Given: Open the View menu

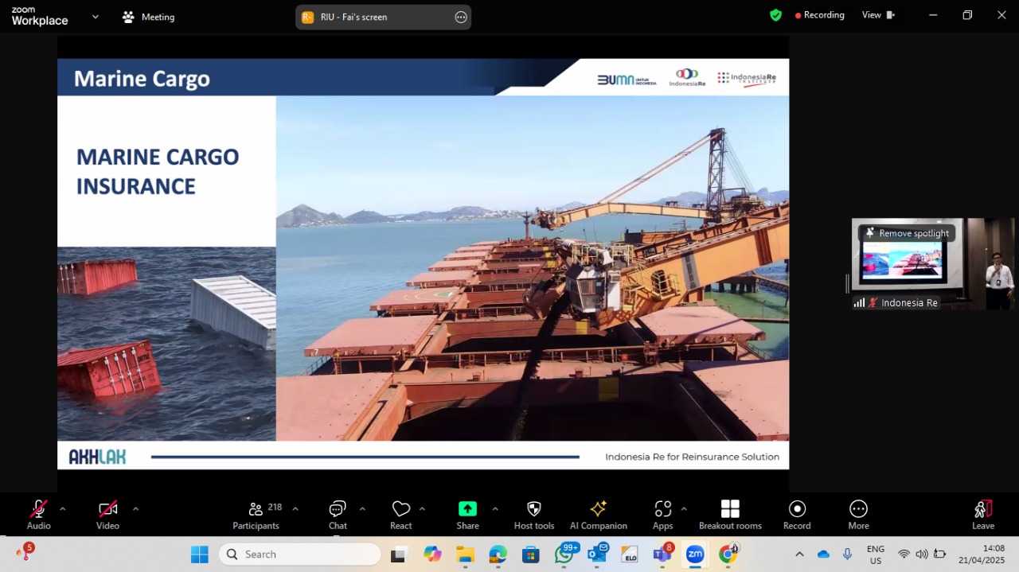Looking at the screenshot, I should point(878,15).
